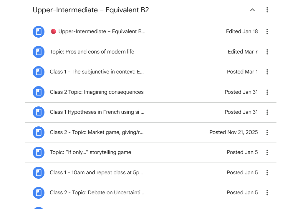Viewport: 290px width, 209px height.
Task: Open three-dot menu for the Edited Jan 18 item
Action: [267, 32]
